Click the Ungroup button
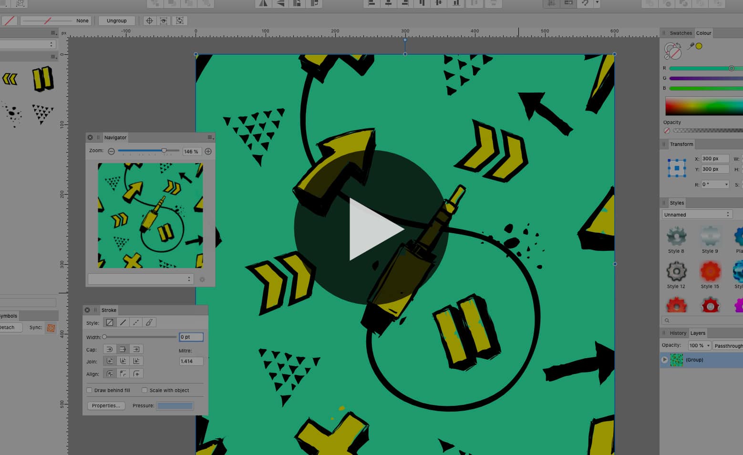The width and height of the screenshot is (743, 455). click(x=116, y=21)
